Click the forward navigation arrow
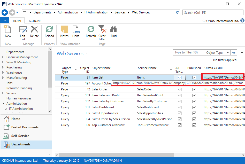 pyautogui.click(x=12, y=12)
